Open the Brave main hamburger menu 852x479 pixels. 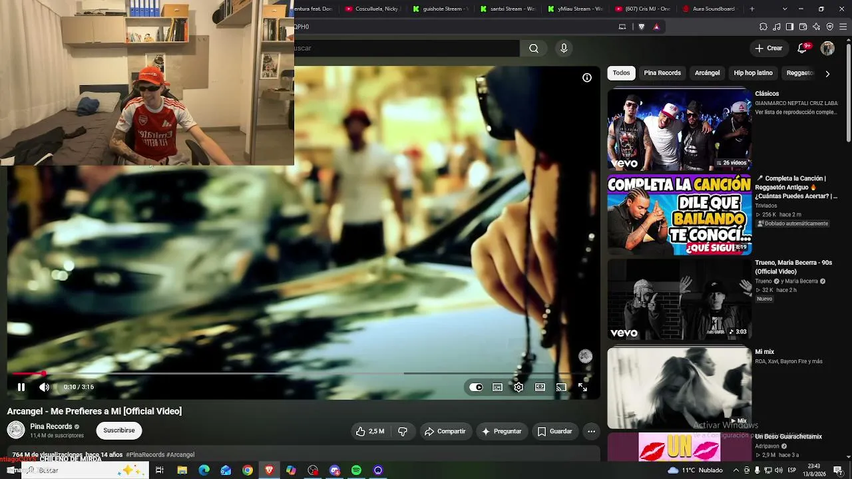click(843, 27)
